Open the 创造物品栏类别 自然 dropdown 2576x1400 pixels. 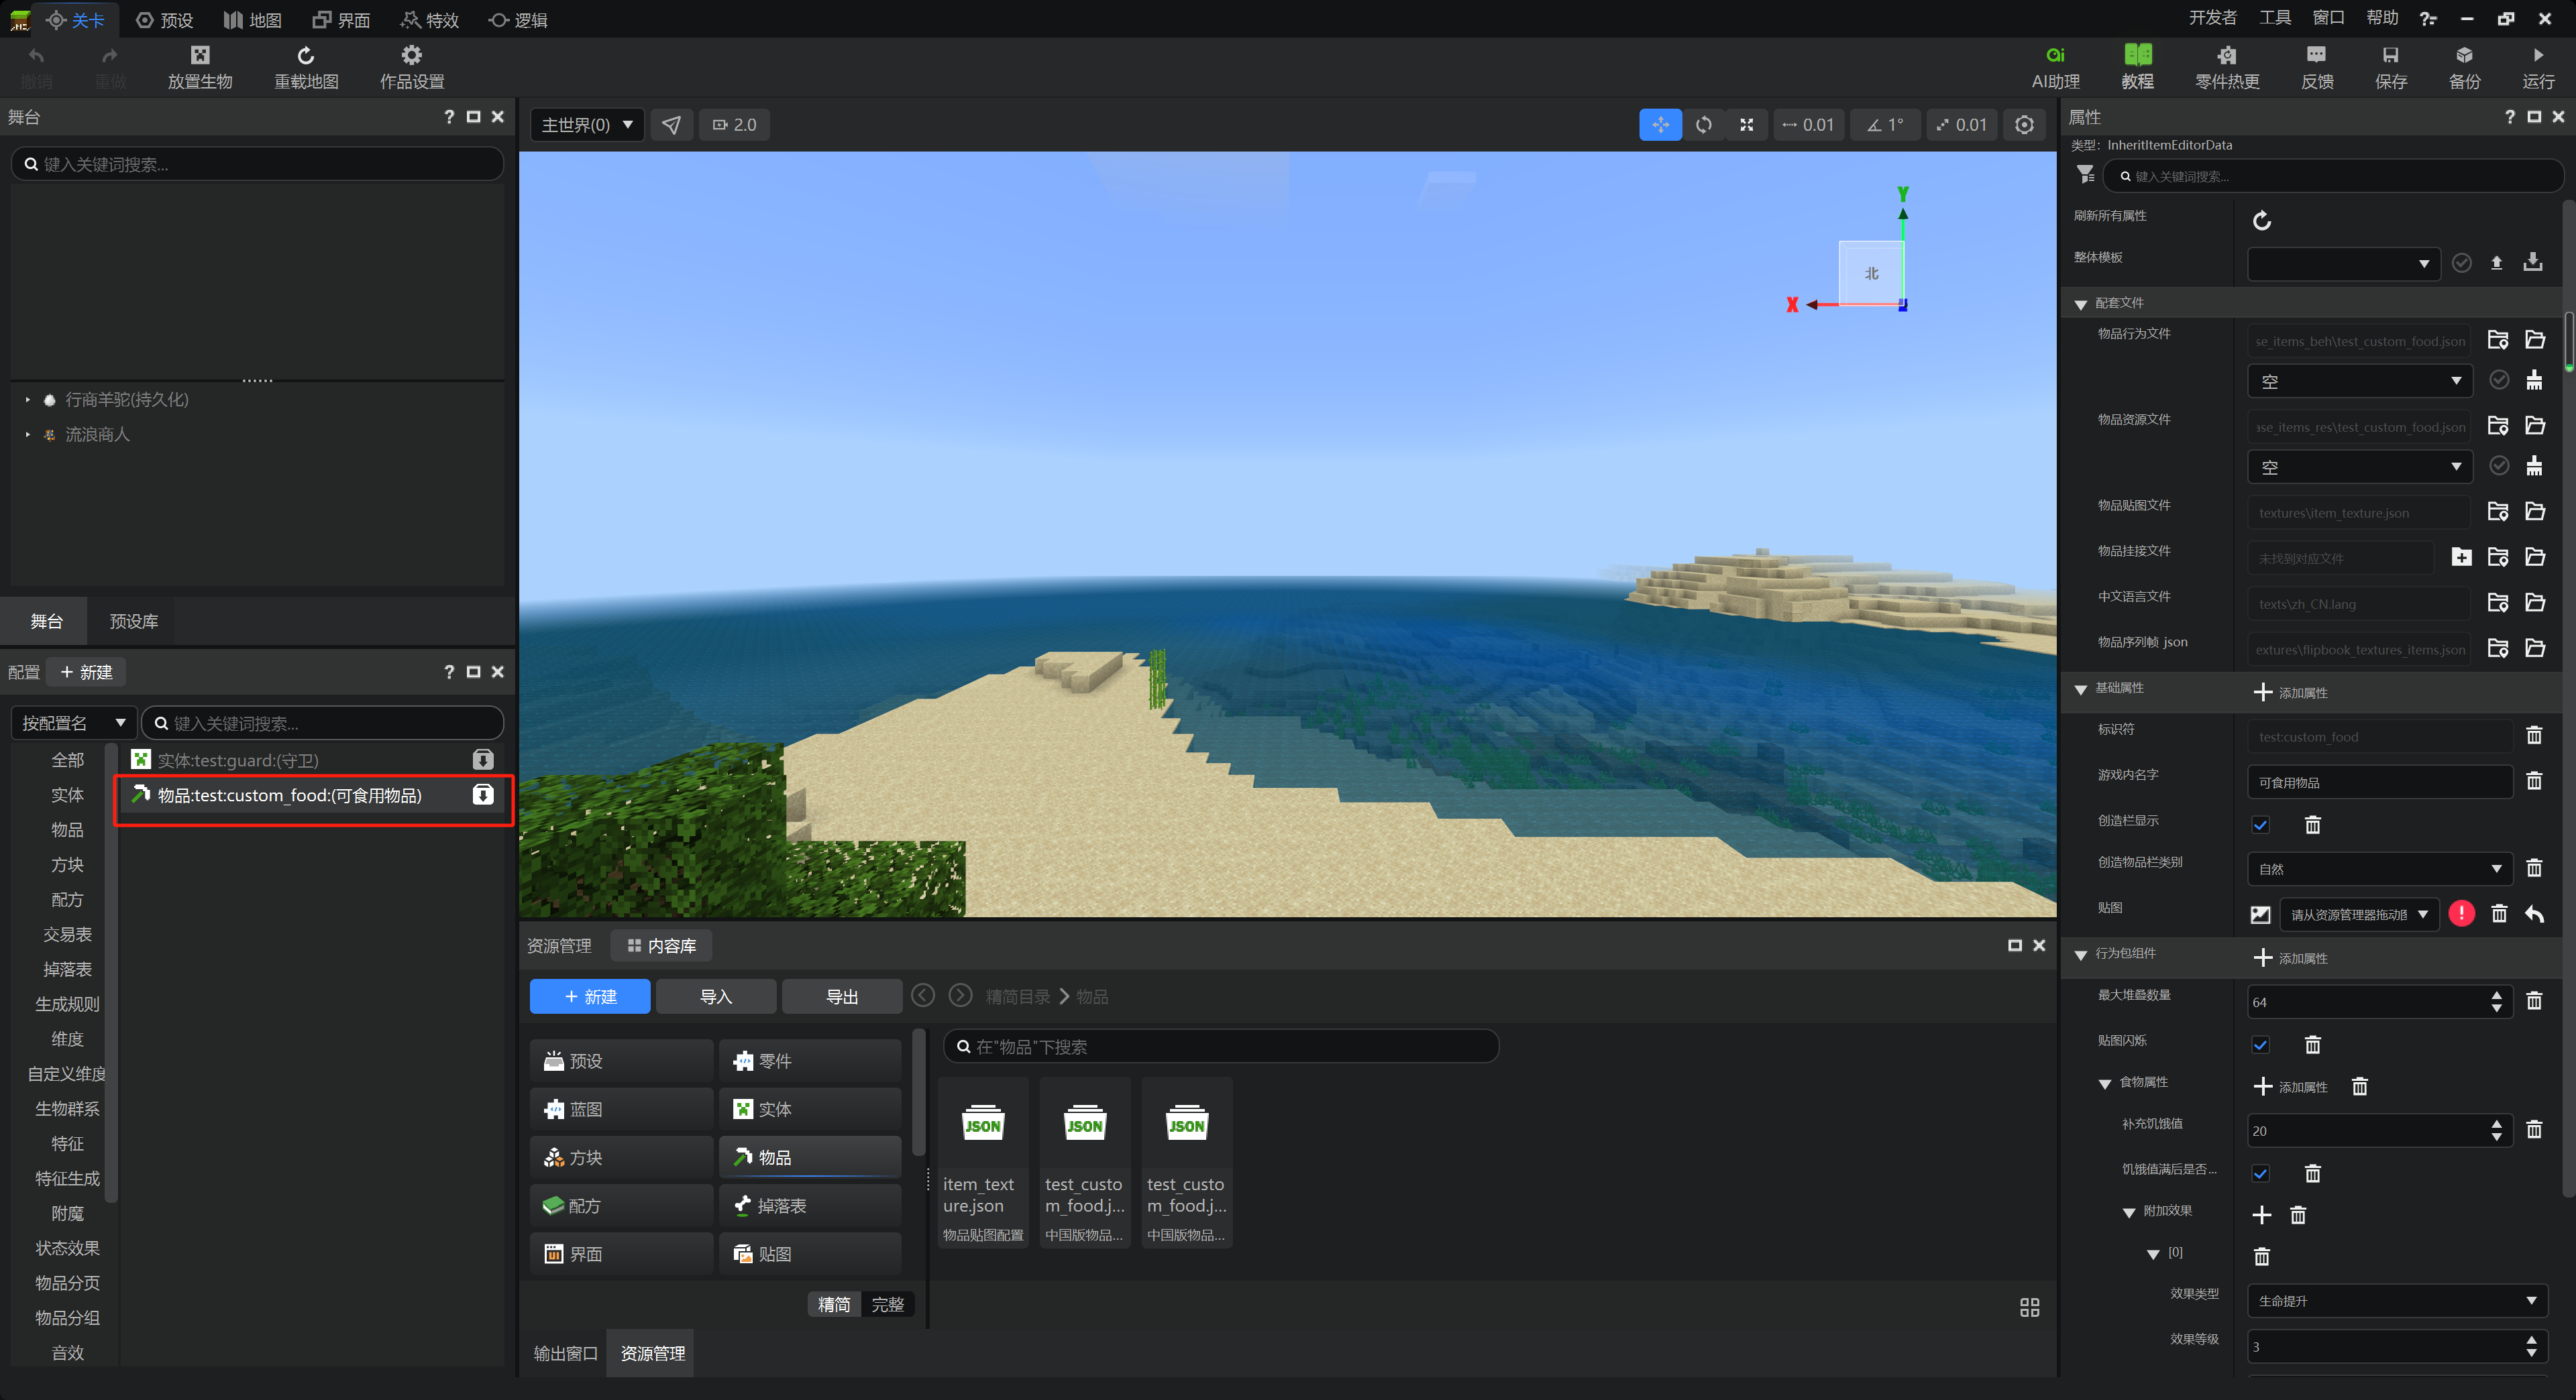pyautogui.click(x=2379, y=870)
